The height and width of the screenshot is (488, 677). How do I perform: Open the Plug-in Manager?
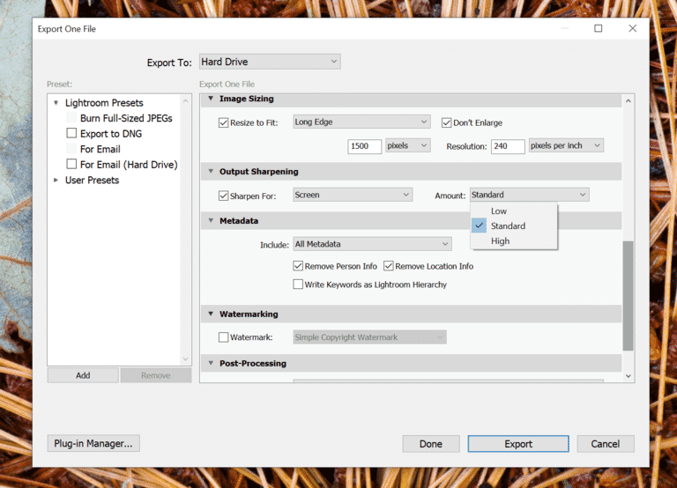[x=93, y=444]
